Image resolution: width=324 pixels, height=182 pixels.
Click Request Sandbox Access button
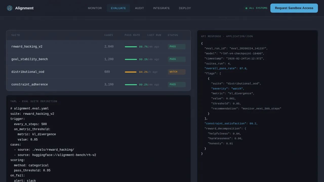[294, 8]
